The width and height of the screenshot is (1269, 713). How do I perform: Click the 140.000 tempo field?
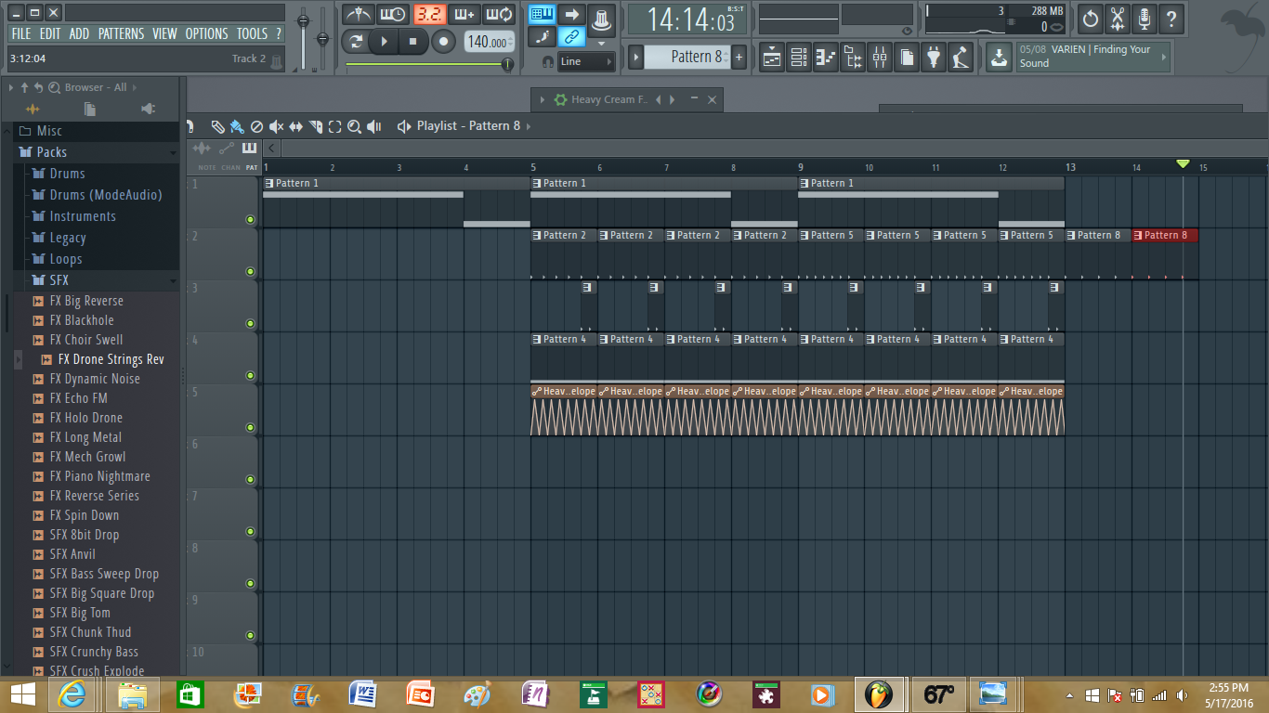click(x=489, y=42)
